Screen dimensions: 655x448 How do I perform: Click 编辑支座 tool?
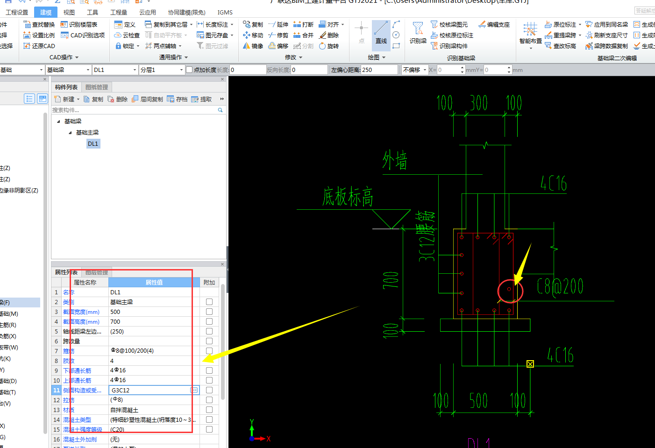point(494,24)
